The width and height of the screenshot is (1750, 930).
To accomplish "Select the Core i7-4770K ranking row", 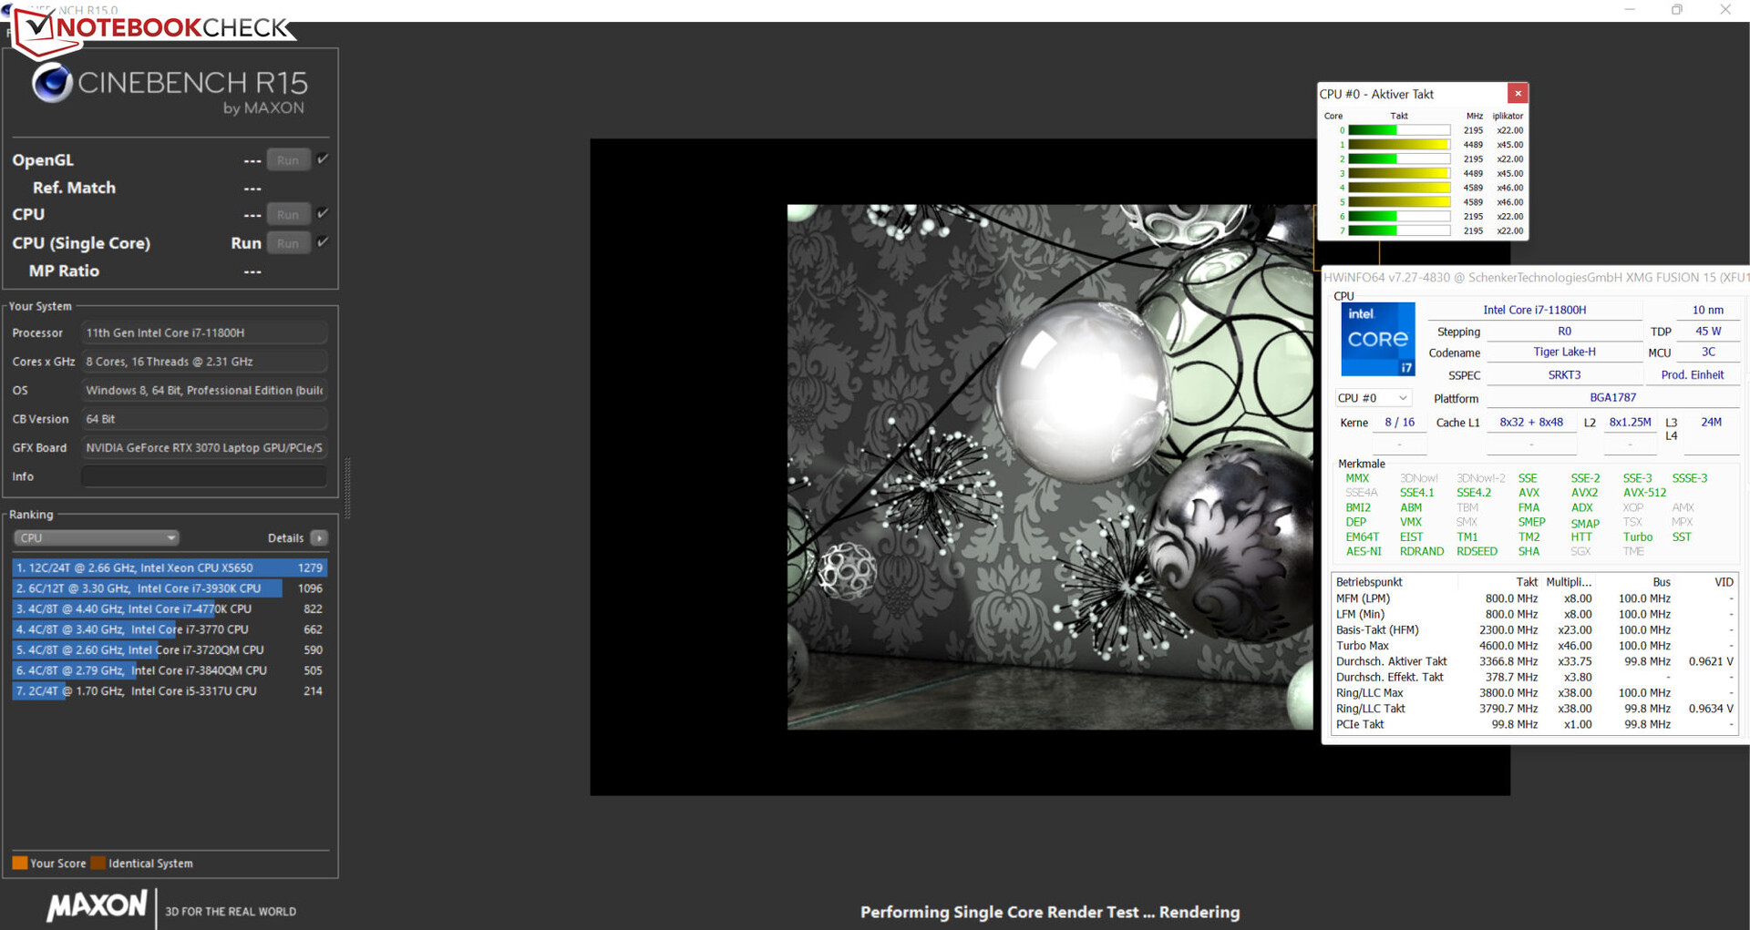I will coord(170,608).
